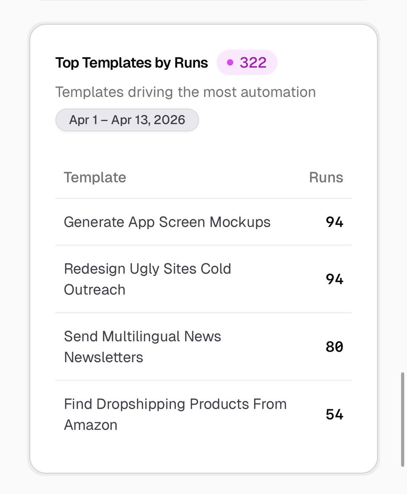Image resolution: width=407 pixels, height=494 pixels.
Task: Click the 80 runs count value
Action: [335, 347]
